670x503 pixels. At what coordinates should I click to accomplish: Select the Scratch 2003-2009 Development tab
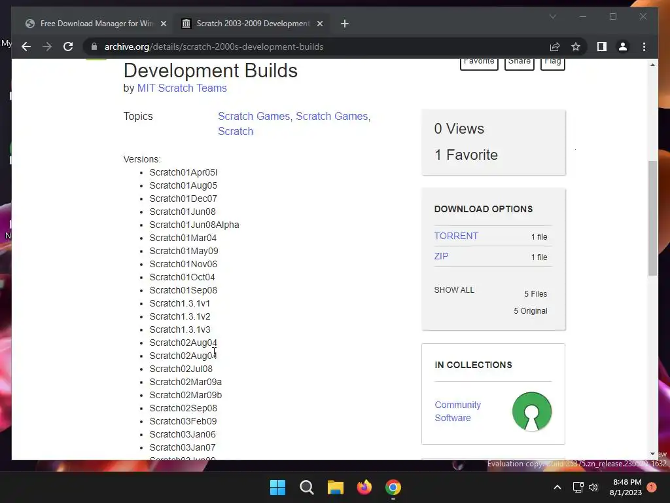(252, 24)
